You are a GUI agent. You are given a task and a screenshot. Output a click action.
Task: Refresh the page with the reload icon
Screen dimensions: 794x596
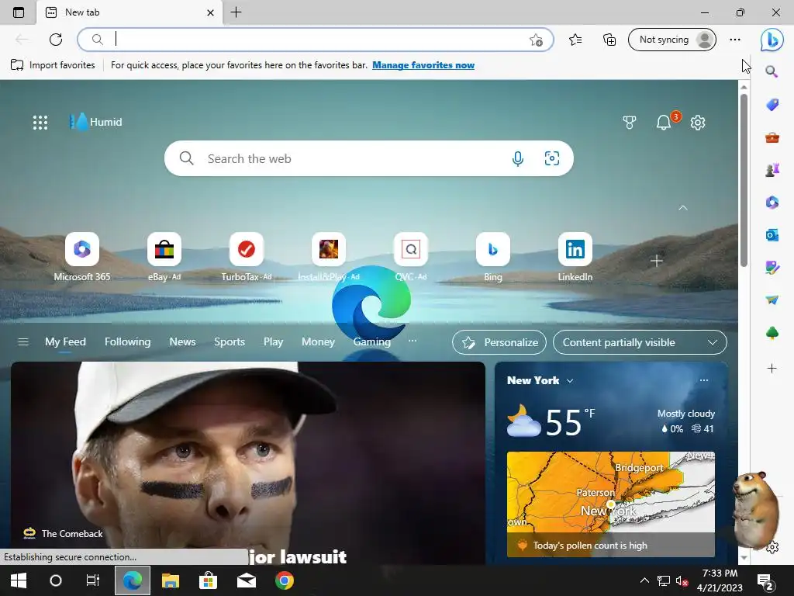point(56,40)
